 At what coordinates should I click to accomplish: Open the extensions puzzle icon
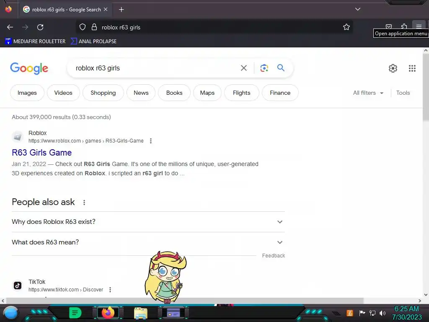[404, 26]
